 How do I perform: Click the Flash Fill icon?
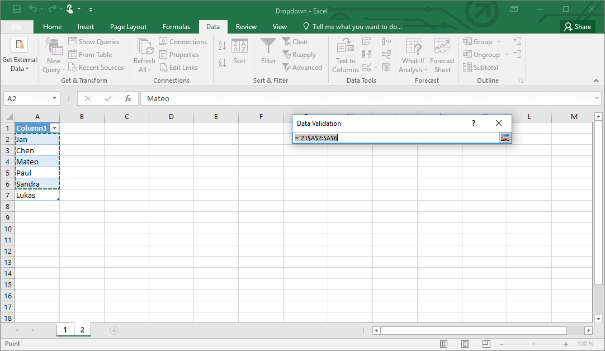tap(366, 41)
